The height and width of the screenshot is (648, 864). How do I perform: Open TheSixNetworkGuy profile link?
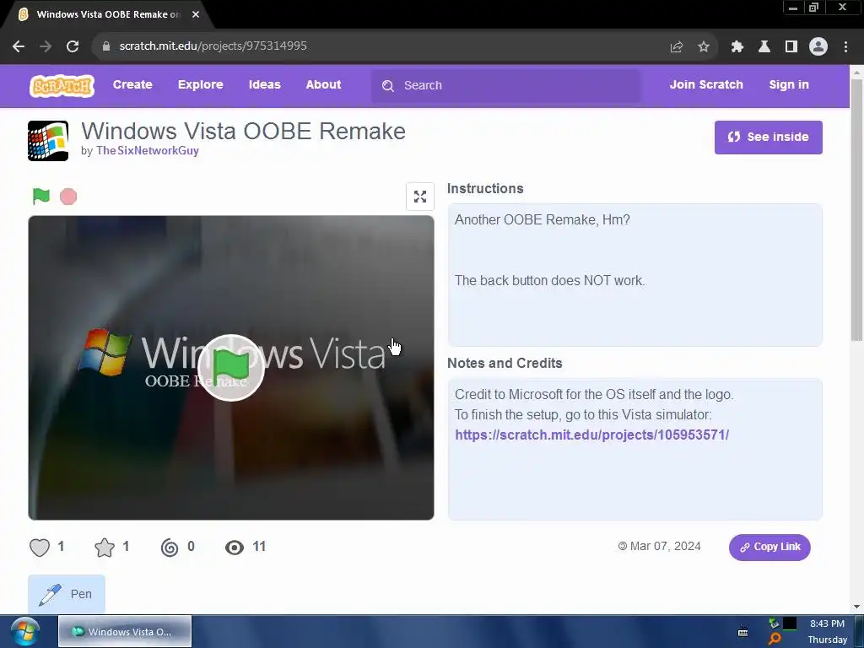coord(147,151)
